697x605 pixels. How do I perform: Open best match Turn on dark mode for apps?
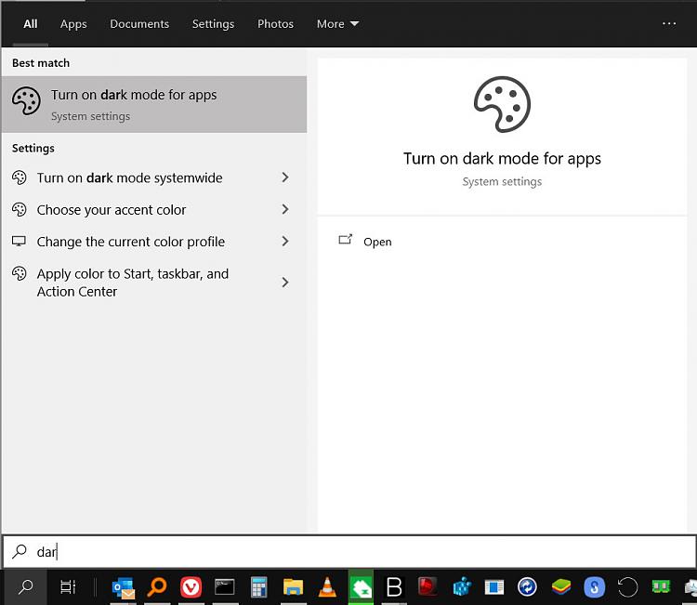[154, 104]
